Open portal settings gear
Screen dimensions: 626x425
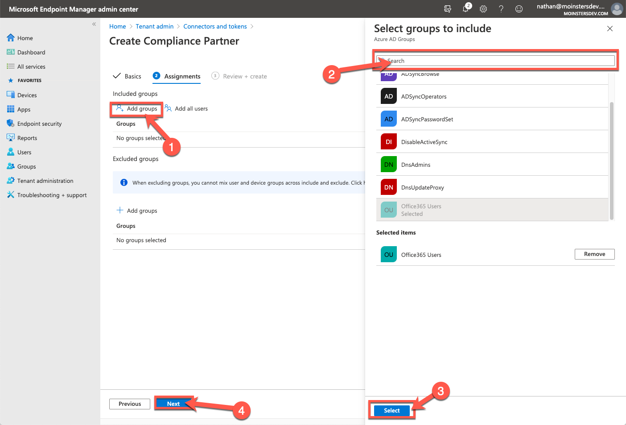click(483, 9)
